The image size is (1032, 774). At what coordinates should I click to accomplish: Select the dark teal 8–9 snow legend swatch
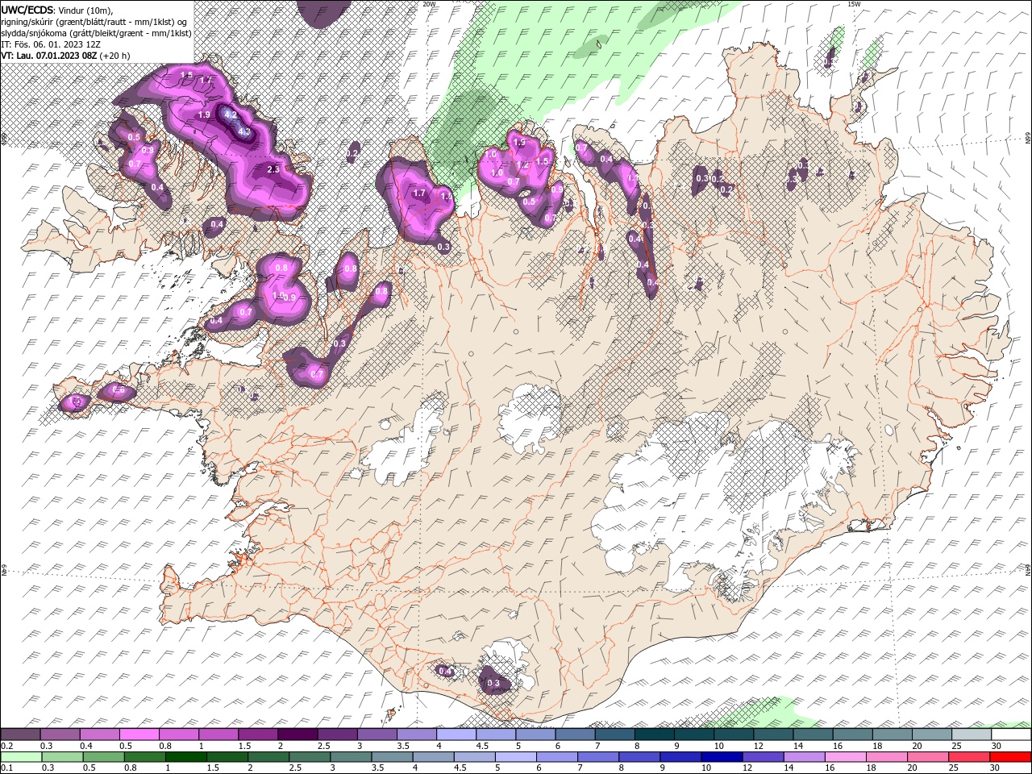pos(654,734)
